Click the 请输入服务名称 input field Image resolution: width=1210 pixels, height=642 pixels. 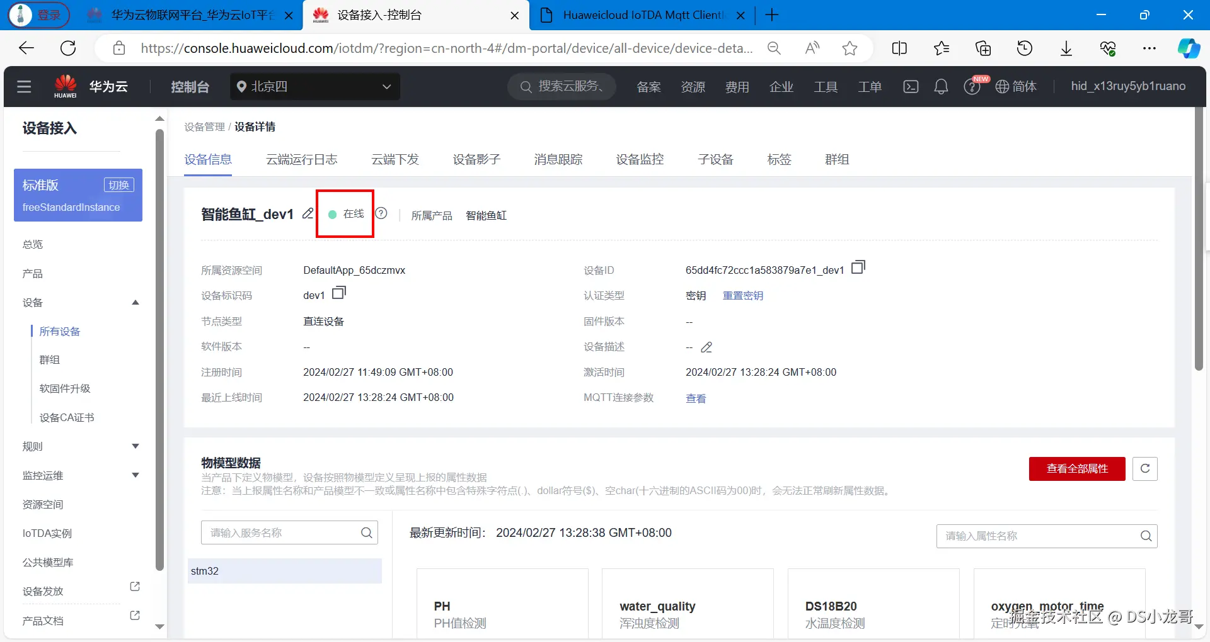289,533
